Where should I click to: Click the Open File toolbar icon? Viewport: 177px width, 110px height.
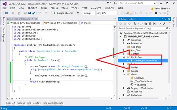pos(26,13)
